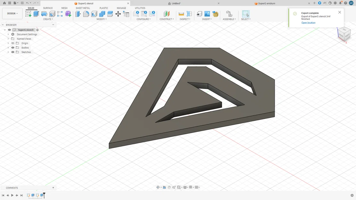Toggle visibility of SuperG stencil component
Viewport: 356px width, 200px height.
[9, 30]
